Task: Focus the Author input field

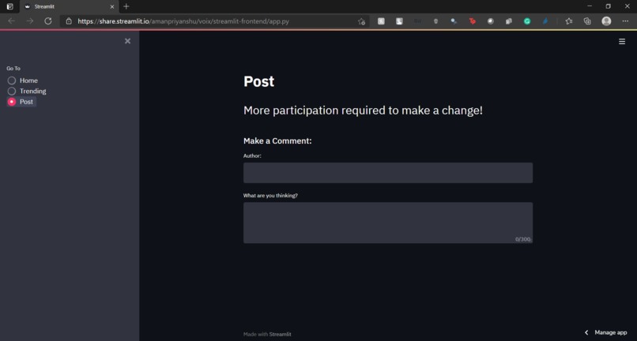Action: click(x=388, y=173)
